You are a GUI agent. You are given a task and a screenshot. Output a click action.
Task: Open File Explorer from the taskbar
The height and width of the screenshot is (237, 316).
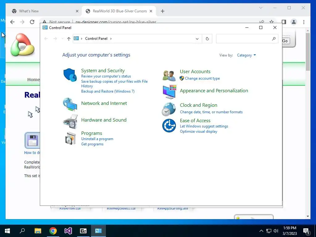(x=38, y=231)
